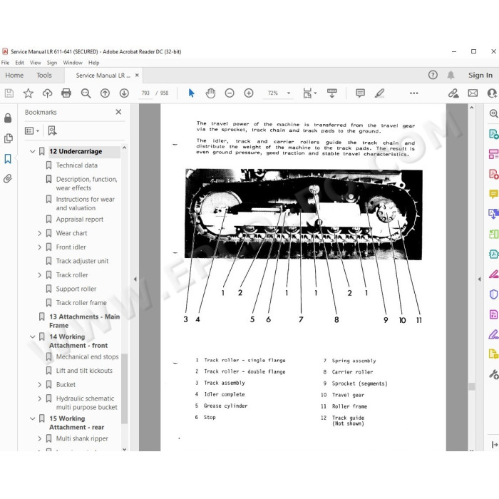The image size is (499, 499).
Task: Expand Hydraulic schematic multi purpose bucket
Action: pyautogui.click(x=39, y=398)
